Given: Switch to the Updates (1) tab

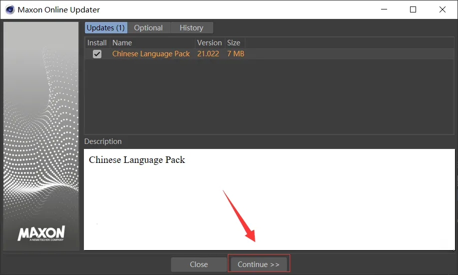Looking at the screenshot, I should click(x=106, y=28).
